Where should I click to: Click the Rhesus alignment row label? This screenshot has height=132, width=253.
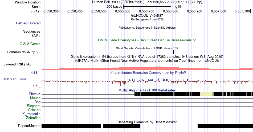[35, 94]
